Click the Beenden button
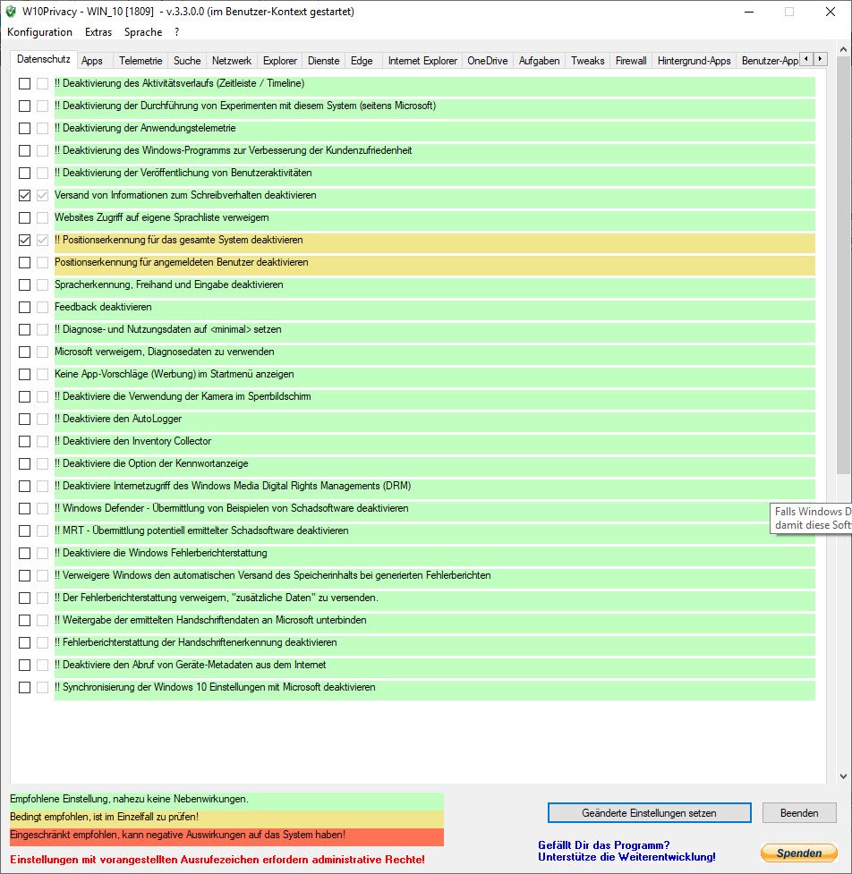 click(x=799, y=812)
